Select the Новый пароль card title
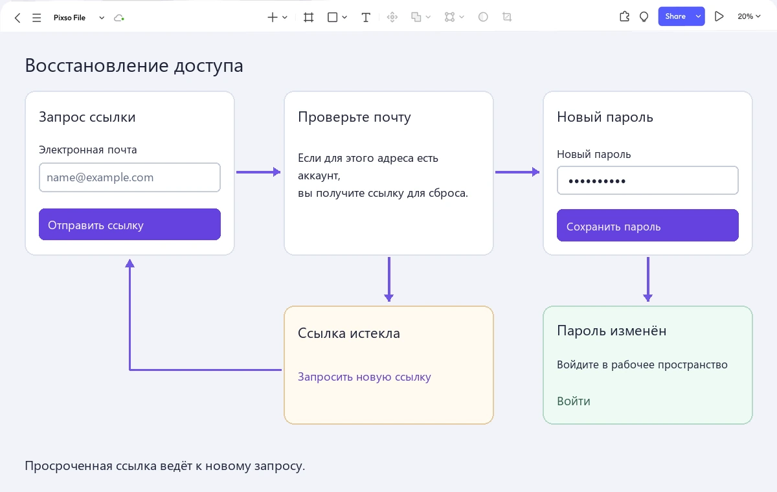Image resolution: width=777 pixels, height=492 pixels. (605, 117)
